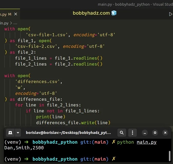Click 'differences.csv' string in code
The width and height of the screenshot is (173, 164).
(37, 82)
